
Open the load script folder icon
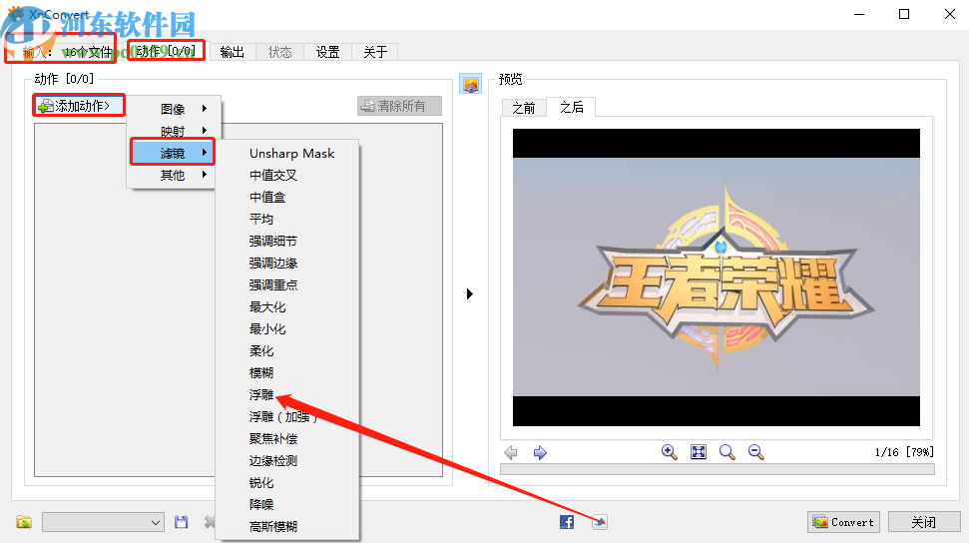tap(24, 522)
